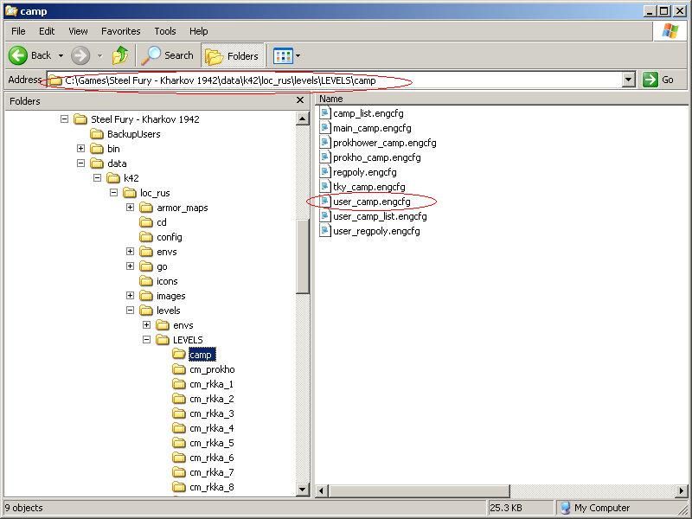
Task: Click the cm_rkka_1 folder icon
Action: (x=179, y=384)
